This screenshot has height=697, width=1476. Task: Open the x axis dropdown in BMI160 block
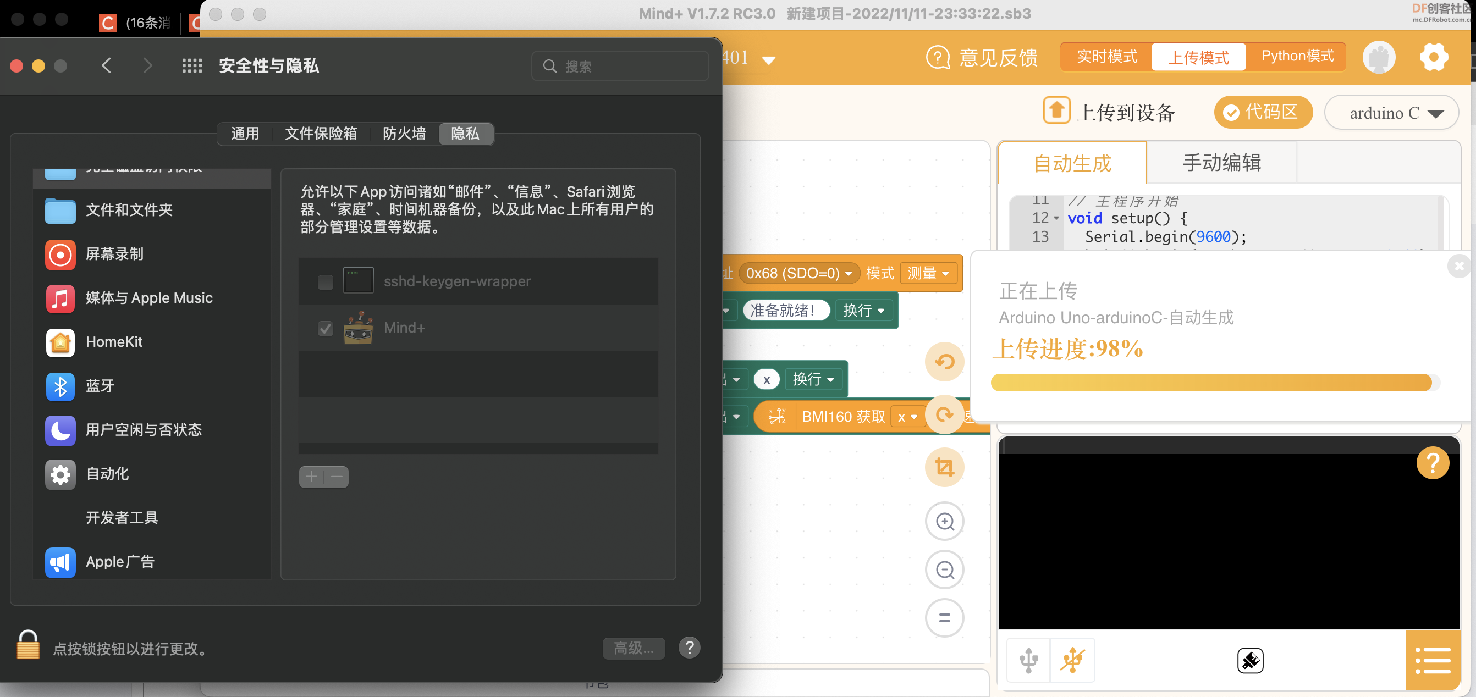coord(907,417)
